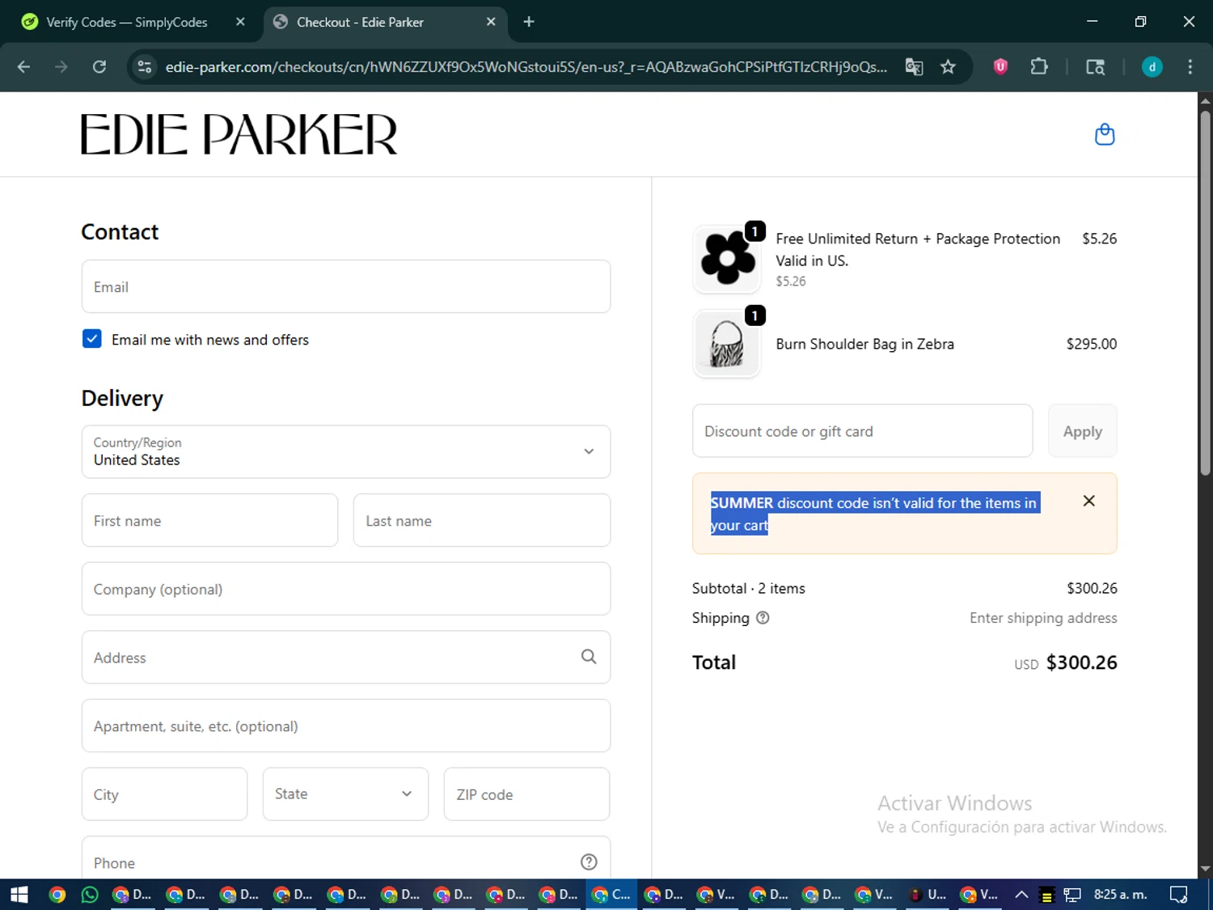Click the scrollbar down arrow
1213x910 pixels.
tap(1205, 869)
